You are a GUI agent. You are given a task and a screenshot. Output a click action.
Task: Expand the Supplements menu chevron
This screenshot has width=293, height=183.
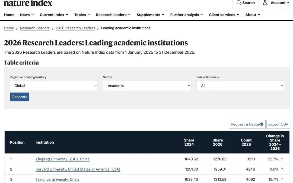[x=163, y=15]
